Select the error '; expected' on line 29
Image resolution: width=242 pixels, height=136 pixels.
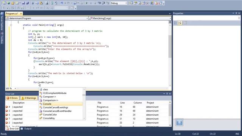click(x=87, y=115)
